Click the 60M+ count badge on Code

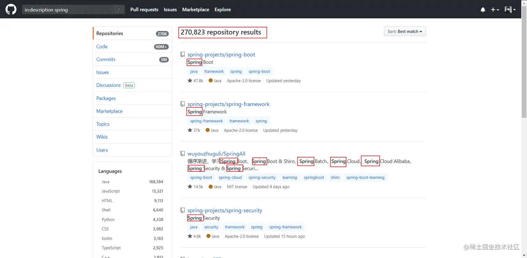[161, 47]
